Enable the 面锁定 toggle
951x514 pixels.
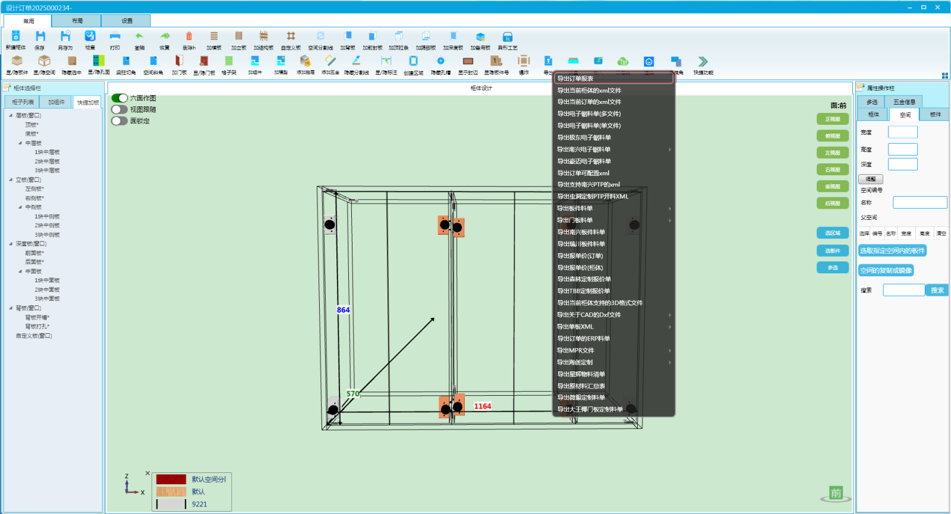[x=119, y=121]
